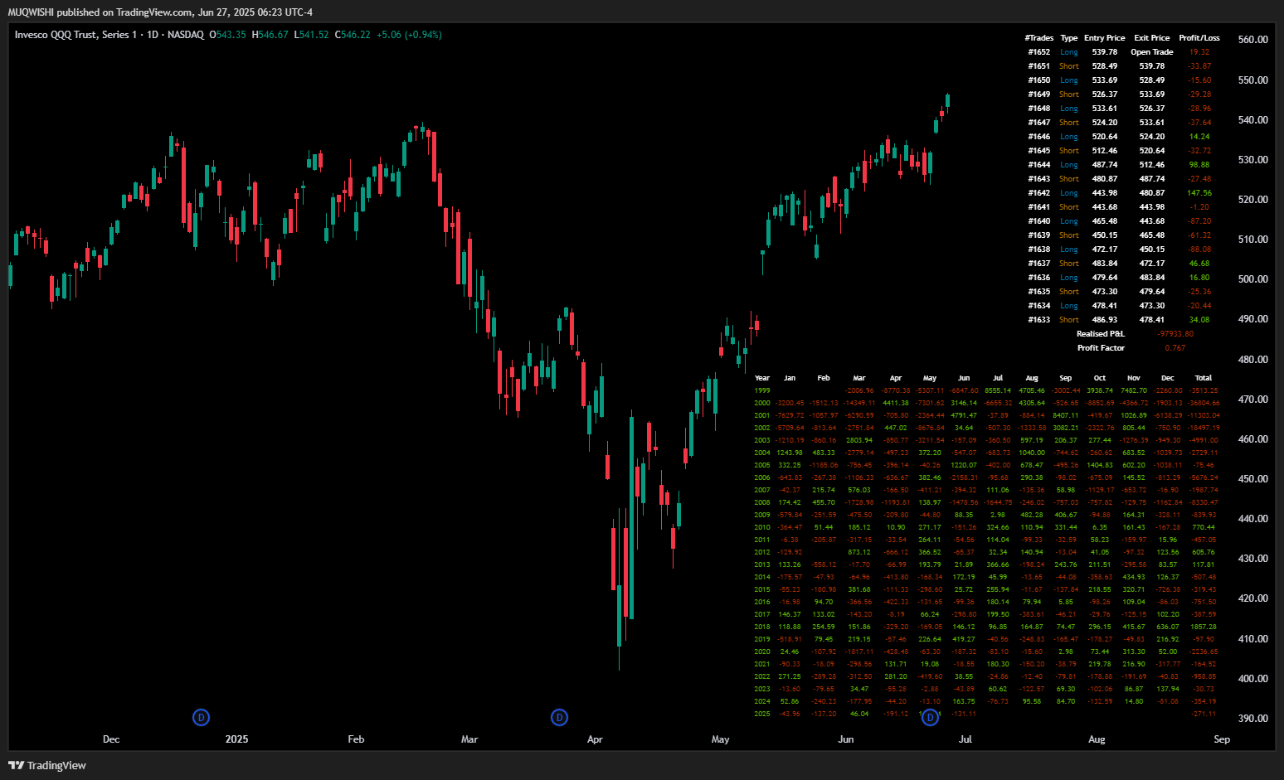The width and height of the screenshot is (1284, 780).
Task: Click the high value H546.67
Action: click(270, 35)
